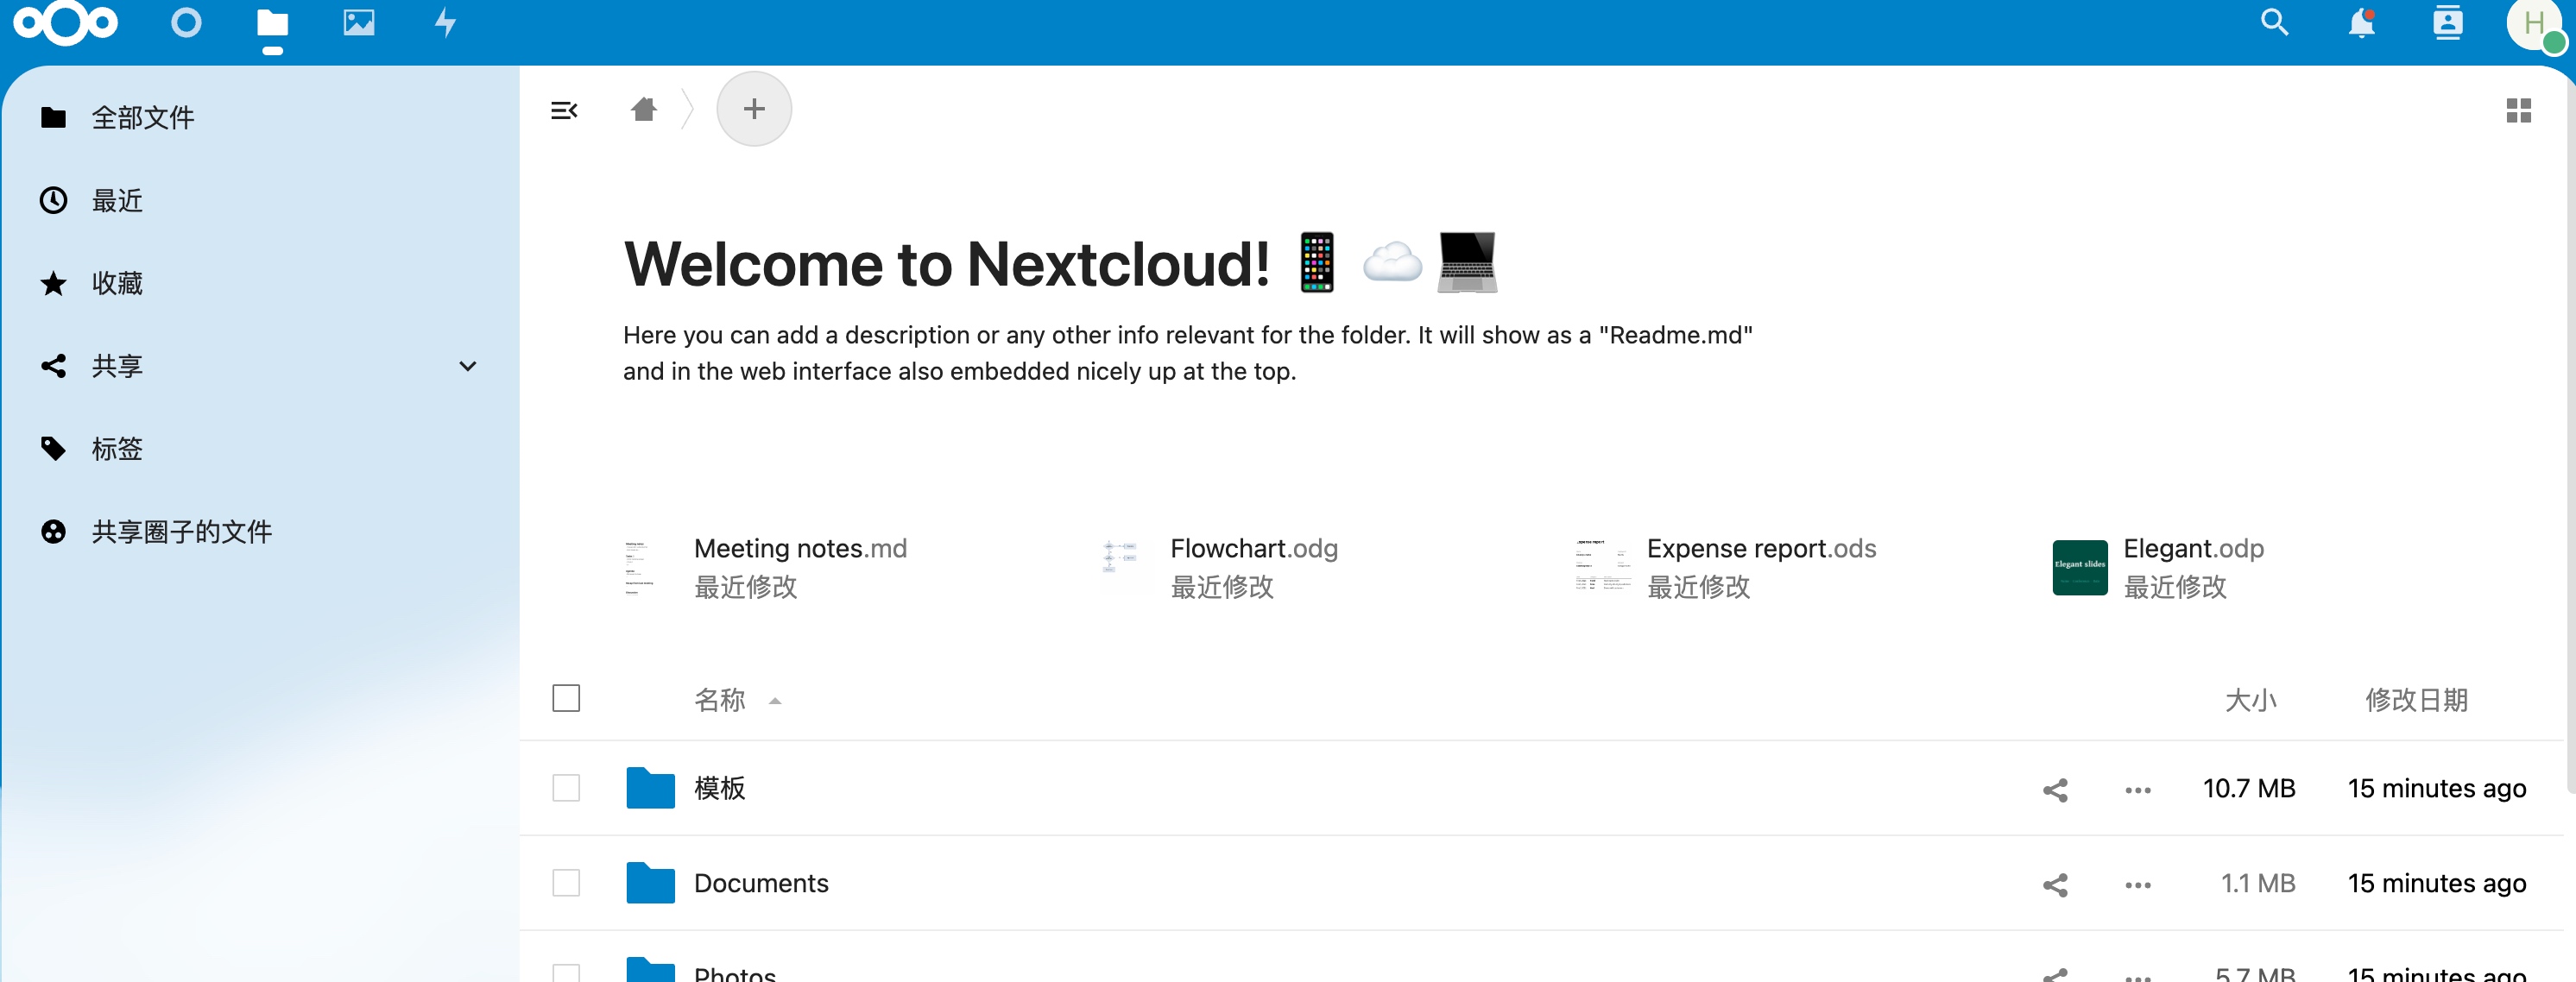2576x982 pixels.
Task: Open the 模板 folder name
Action: [720, 788]
